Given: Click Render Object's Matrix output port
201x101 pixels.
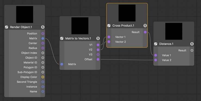Looking at the screenshot, I should 43,38.
